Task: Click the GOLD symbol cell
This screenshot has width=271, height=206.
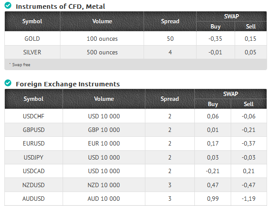Action: pyautogui.click(x=32, y=39)
